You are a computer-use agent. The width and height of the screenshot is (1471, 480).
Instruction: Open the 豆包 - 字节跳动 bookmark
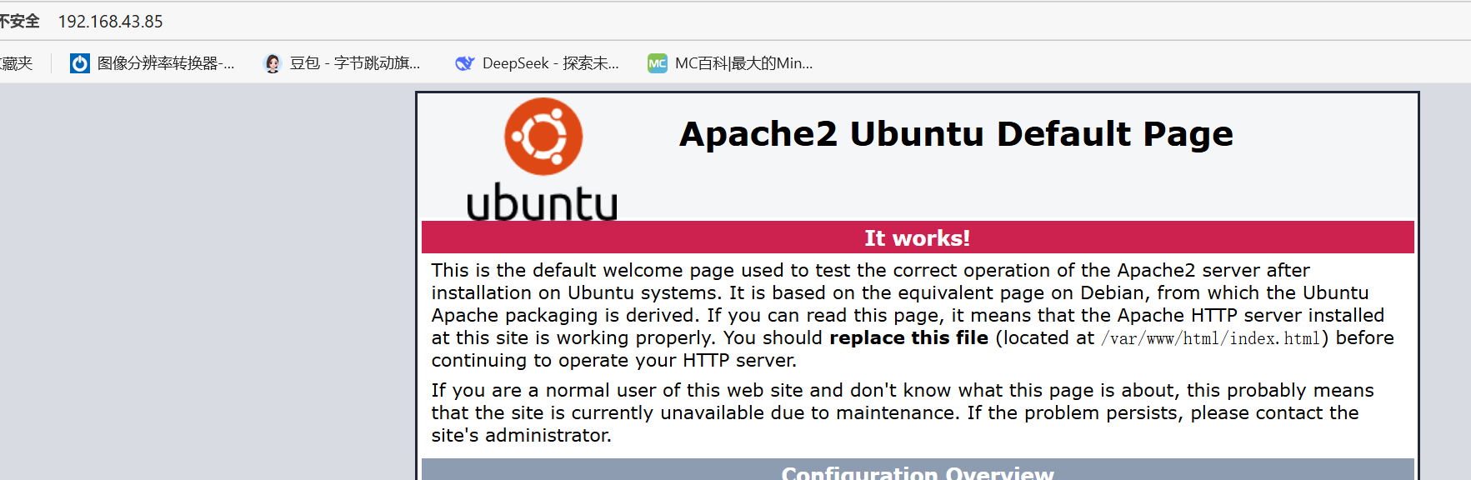[x=342, y=63]
